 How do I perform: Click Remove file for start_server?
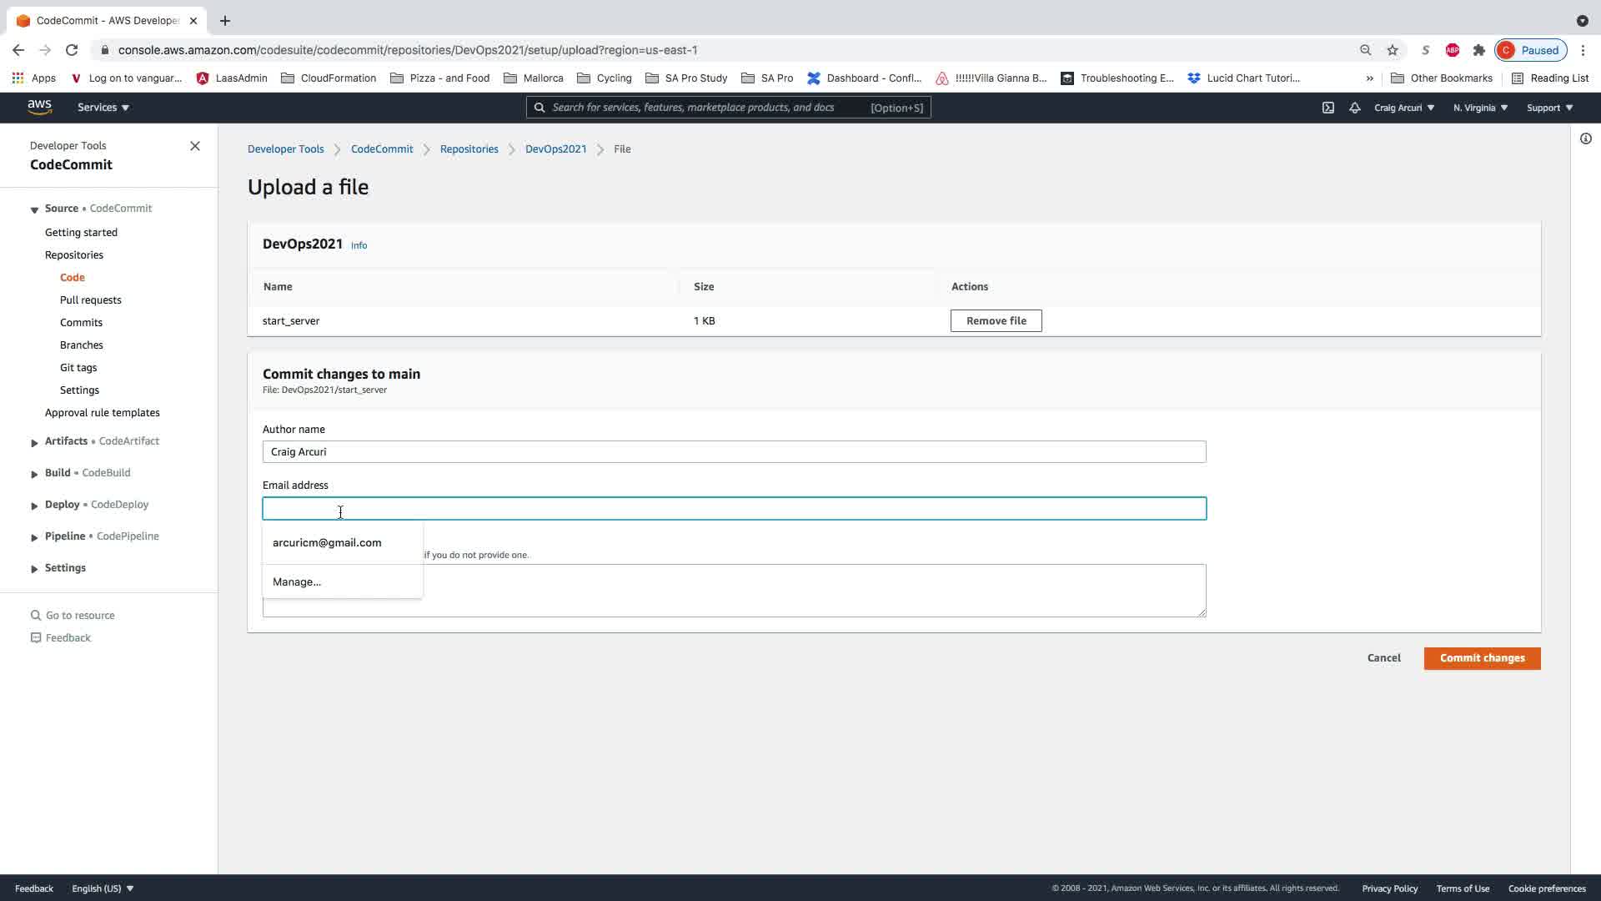click(x=996, y=321)
